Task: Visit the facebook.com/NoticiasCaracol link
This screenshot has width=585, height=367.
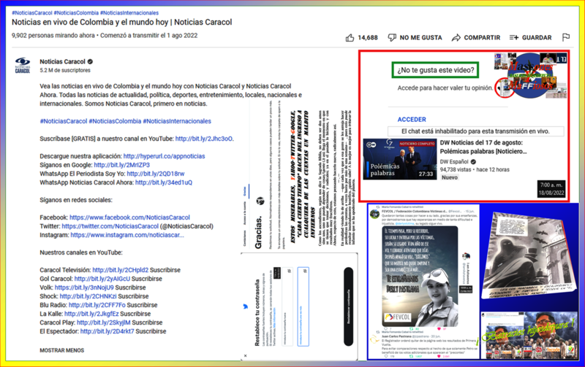Action: [129, 217]
